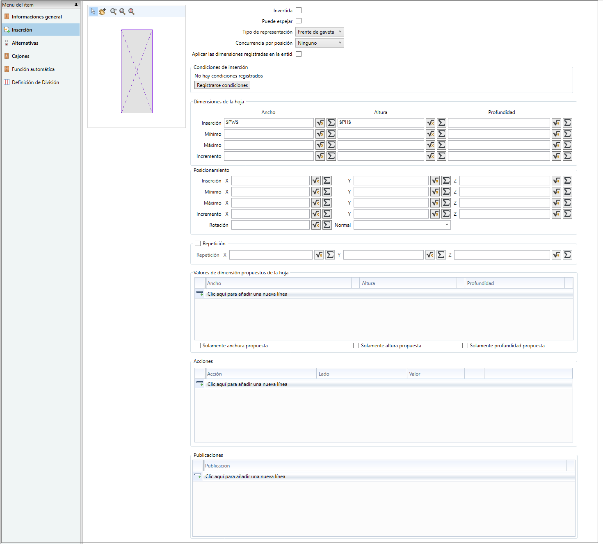Add new line in Acciones table
This screenshot has width=603, height=547.
tap(384, 384)
